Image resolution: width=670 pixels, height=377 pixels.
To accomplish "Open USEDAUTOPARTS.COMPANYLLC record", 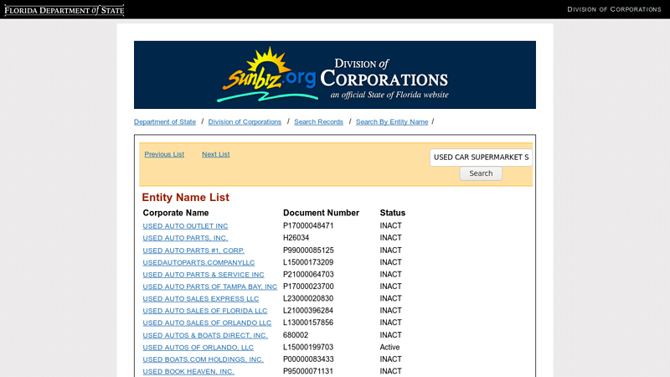I will [x=198, y=262].
